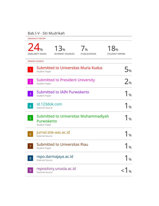Image resolution: width=159 pixels, height=206 pixels.
Task: Click the violet source number 9 badge
Action: click(x=30, y=170)
